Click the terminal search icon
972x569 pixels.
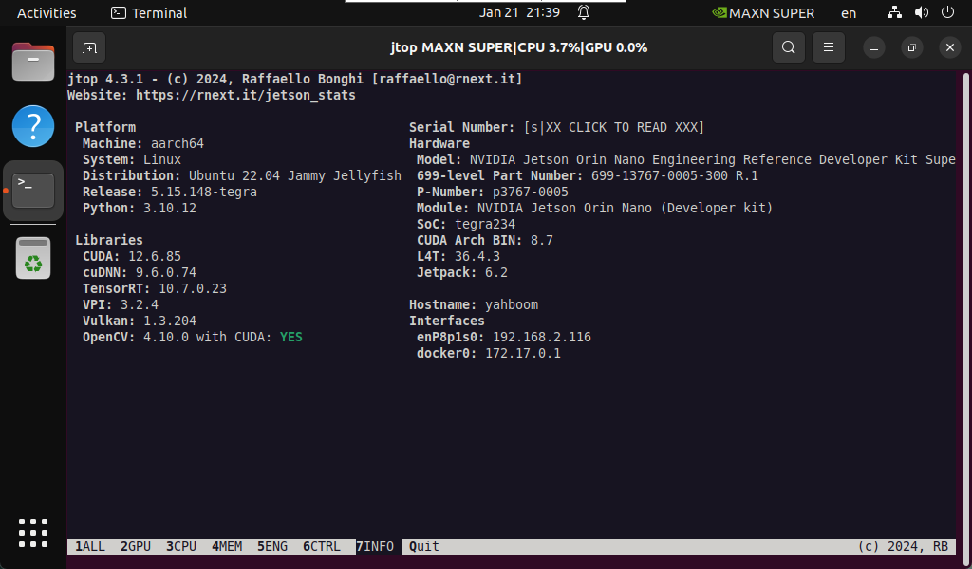pyautogui.click(x=788, y=47)
